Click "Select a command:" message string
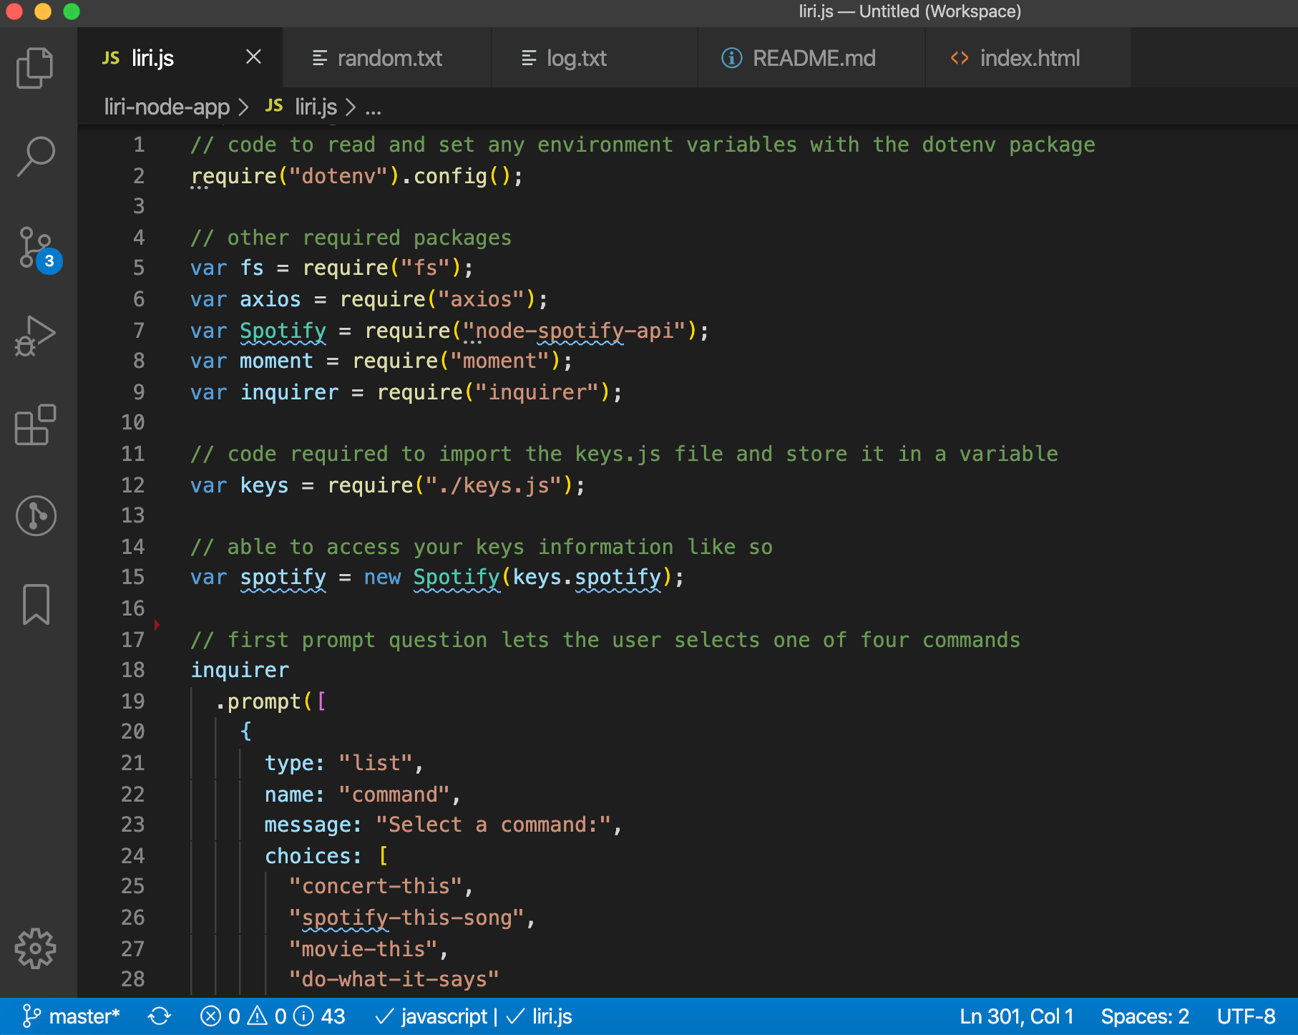This screenshot has height=1035, width=1298. pos(494,825)
